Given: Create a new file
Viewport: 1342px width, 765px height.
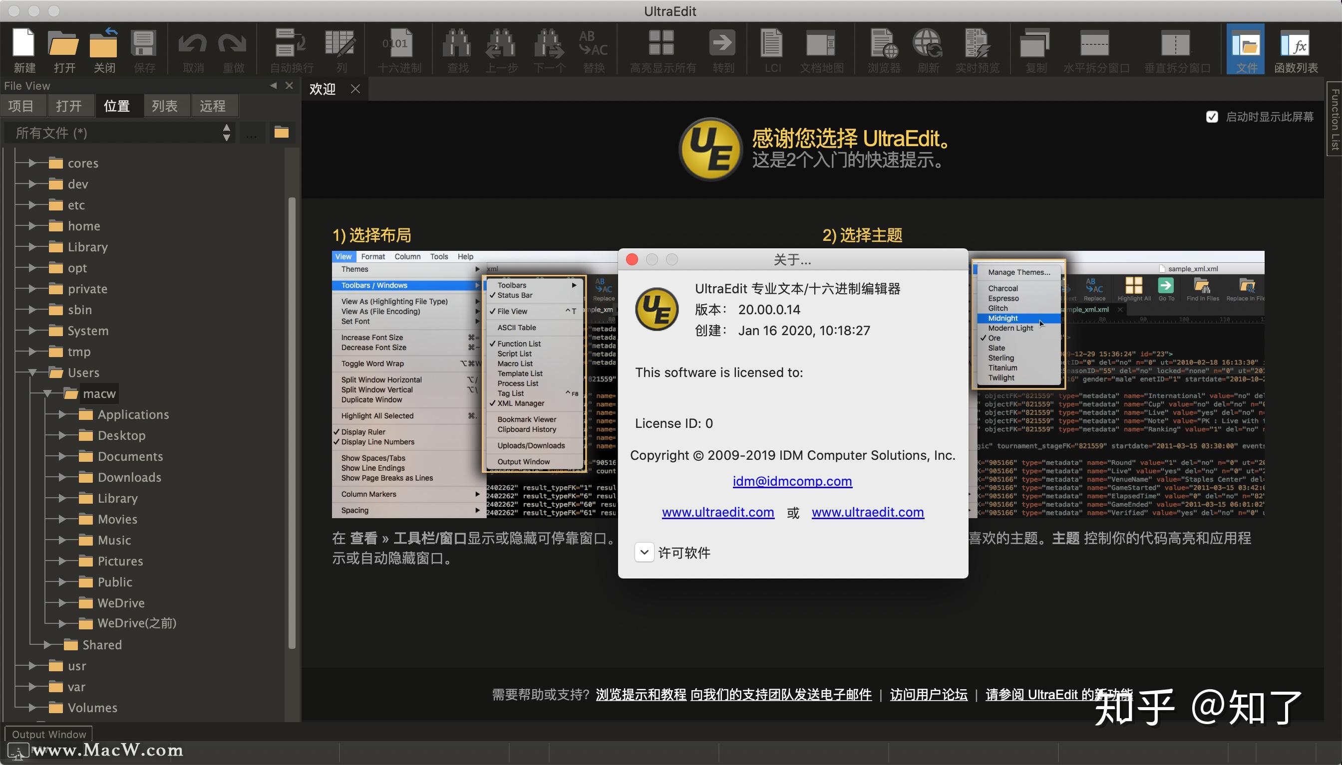Looking at the screenshot, I should [x=23, y=50].
